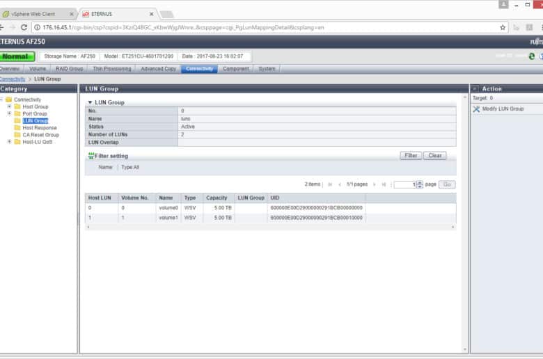Screen dimensions: 543x359
Task: Click the last page navigation icon
Action: coord(384,184)
